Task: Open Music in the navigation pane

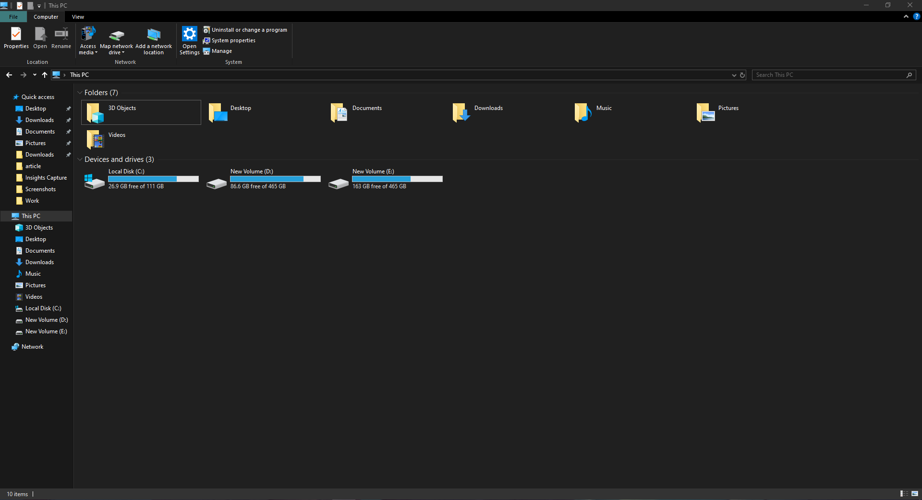Action: click(33, 274)
